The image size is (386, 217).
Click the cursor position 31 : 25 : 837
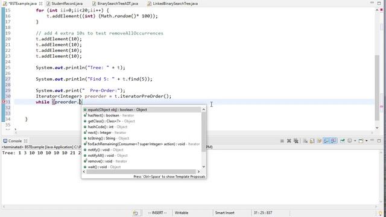263,213
